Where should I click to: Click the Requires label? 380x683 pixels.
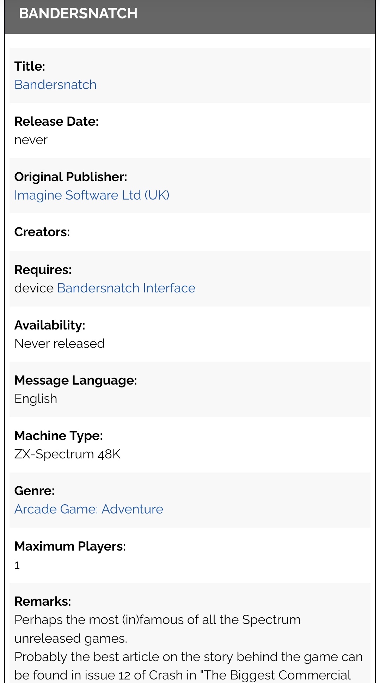tap(43, 270)
